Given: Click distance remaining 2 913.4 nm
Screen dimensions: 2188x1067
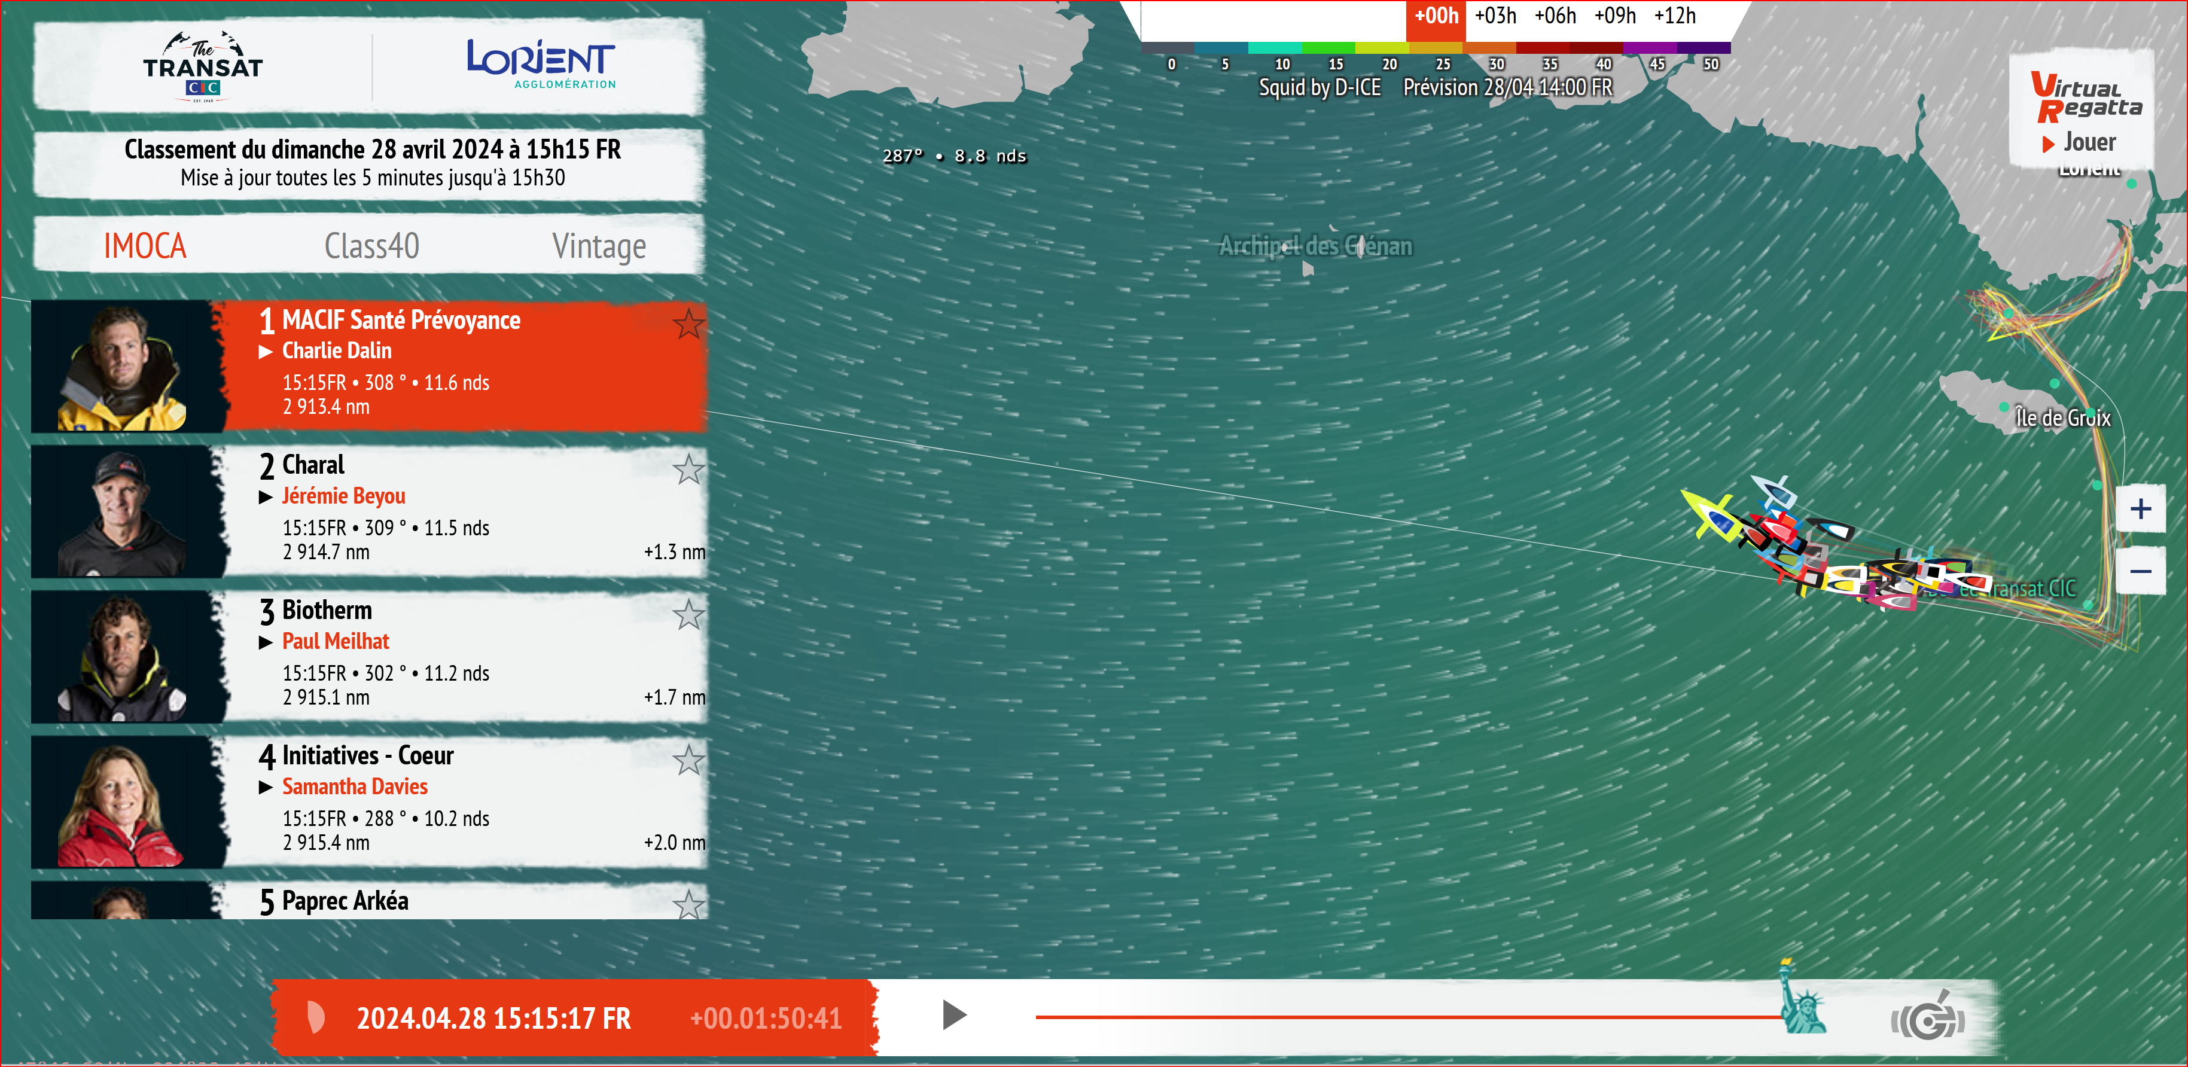Looking at the screenshot, I should click(x=326, y=407).
